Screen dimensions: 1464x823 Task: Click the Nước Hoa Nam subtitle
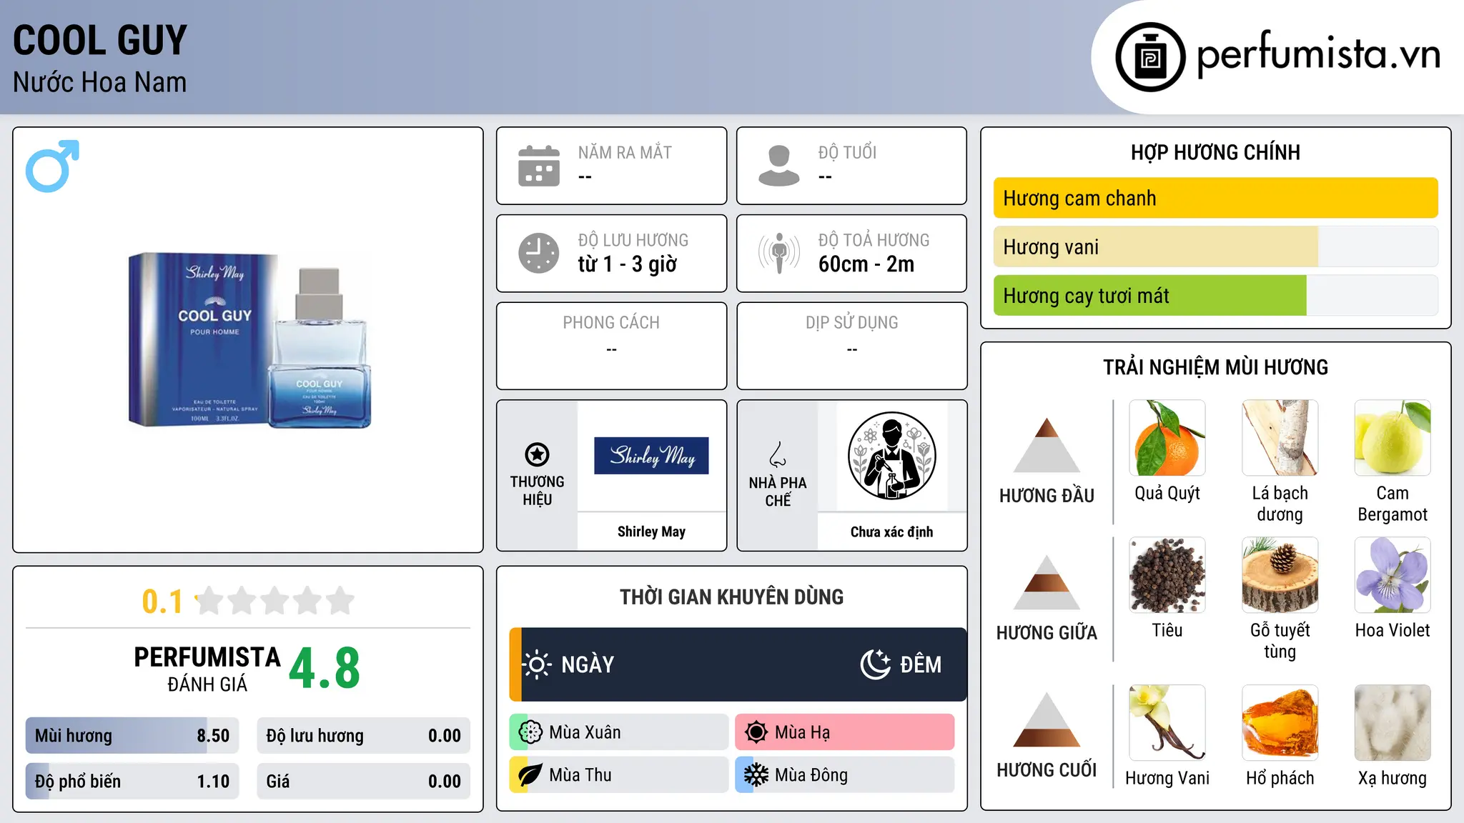(99, 82)
